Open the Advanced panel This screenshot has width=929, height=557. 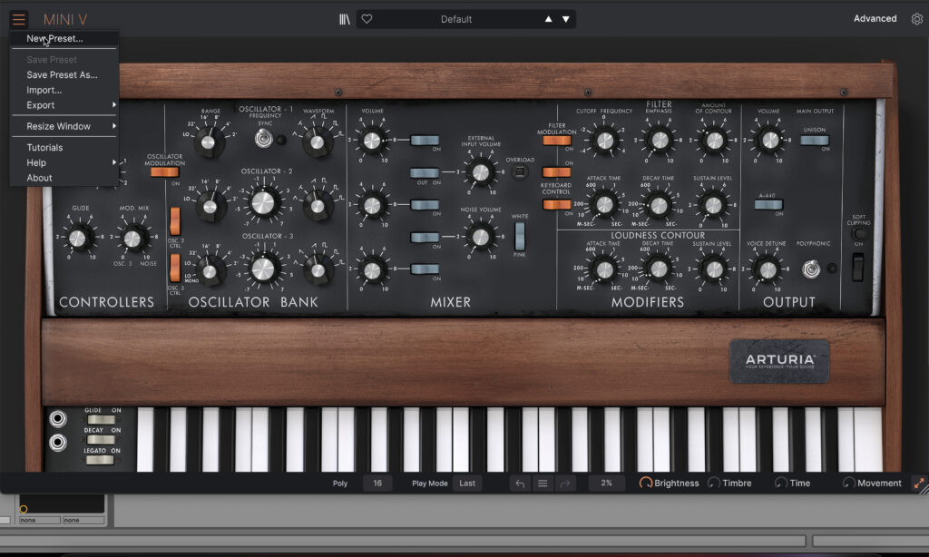(x=875, y=18)
